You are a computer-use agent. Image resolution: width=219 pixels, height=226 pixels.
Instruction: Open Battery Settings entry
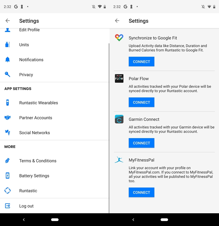click(x=55, y=176)
